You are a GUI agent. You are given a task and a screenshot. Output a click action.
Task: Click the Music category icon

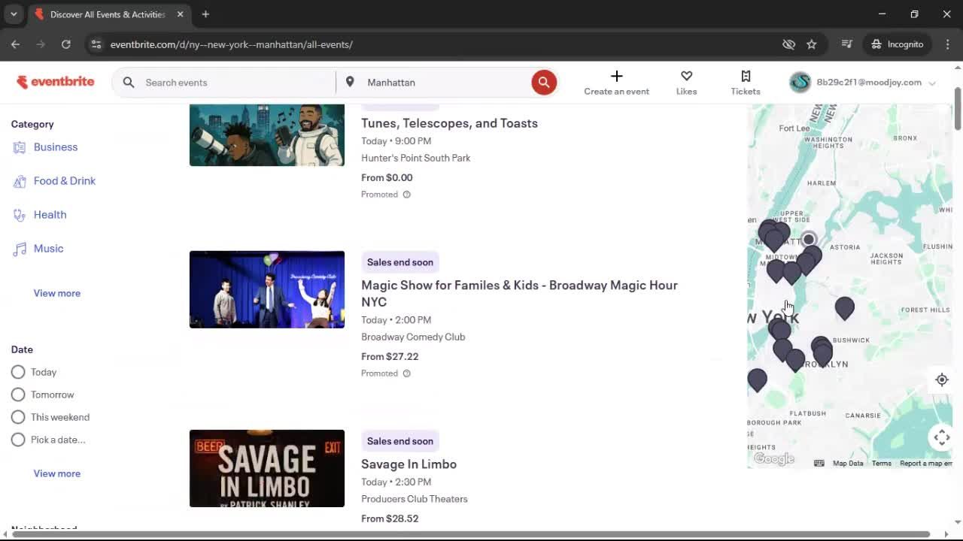click(20, 249)
